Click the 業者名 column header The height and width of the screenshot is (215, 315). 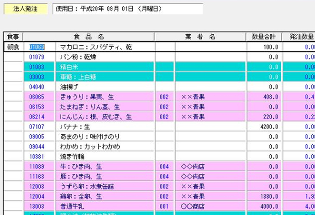pos(200,37)
